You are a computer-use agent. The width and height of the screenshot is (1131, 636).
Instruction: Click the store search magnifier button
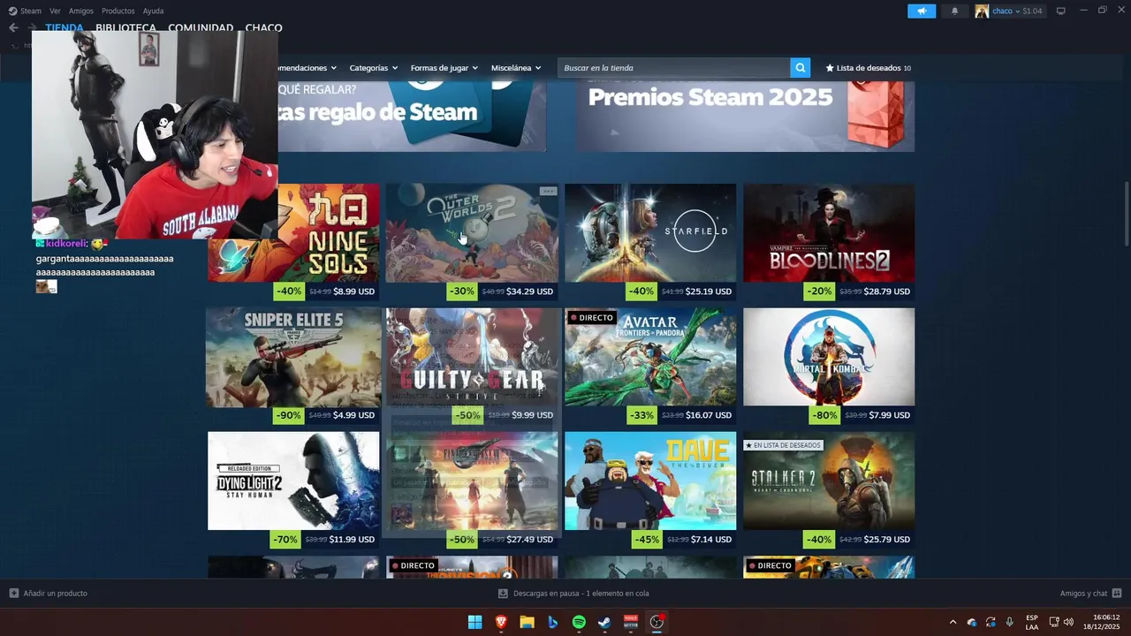tap(800, 68)
